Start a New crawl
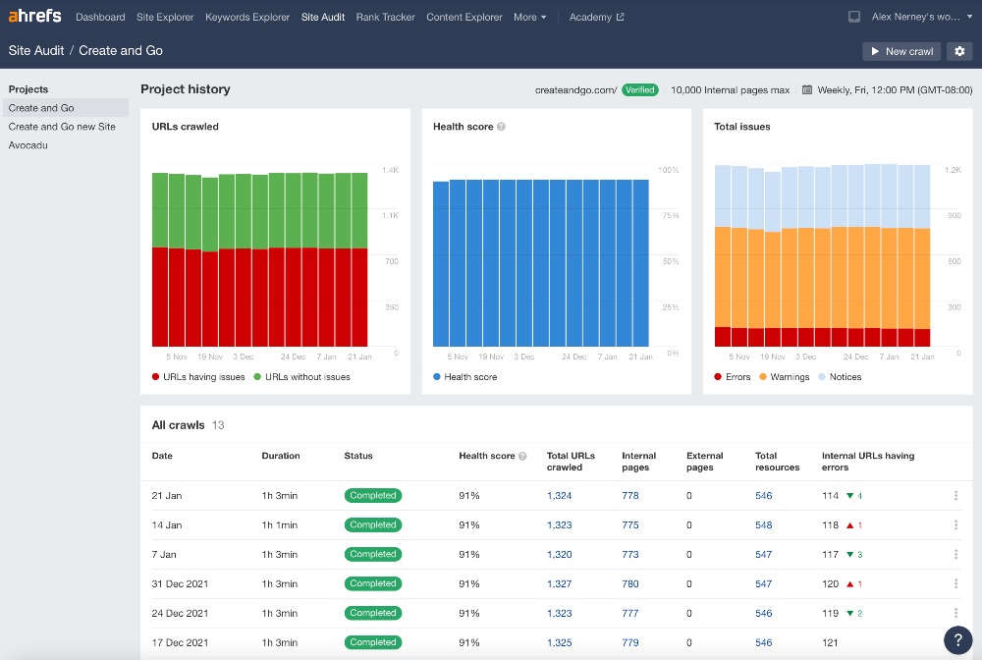The image size is (982, 660). [x=900, y=51]
